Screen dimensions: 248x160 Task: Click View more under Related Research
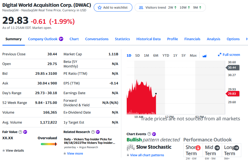click(x=75, y=153)
